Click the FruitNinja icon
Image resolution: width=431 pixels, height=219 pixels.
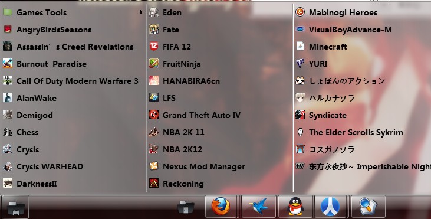[154, 63]
